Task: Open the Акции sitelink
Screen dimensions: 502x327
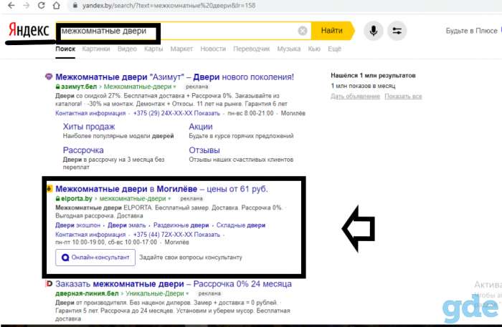Action: coord(200,127)
